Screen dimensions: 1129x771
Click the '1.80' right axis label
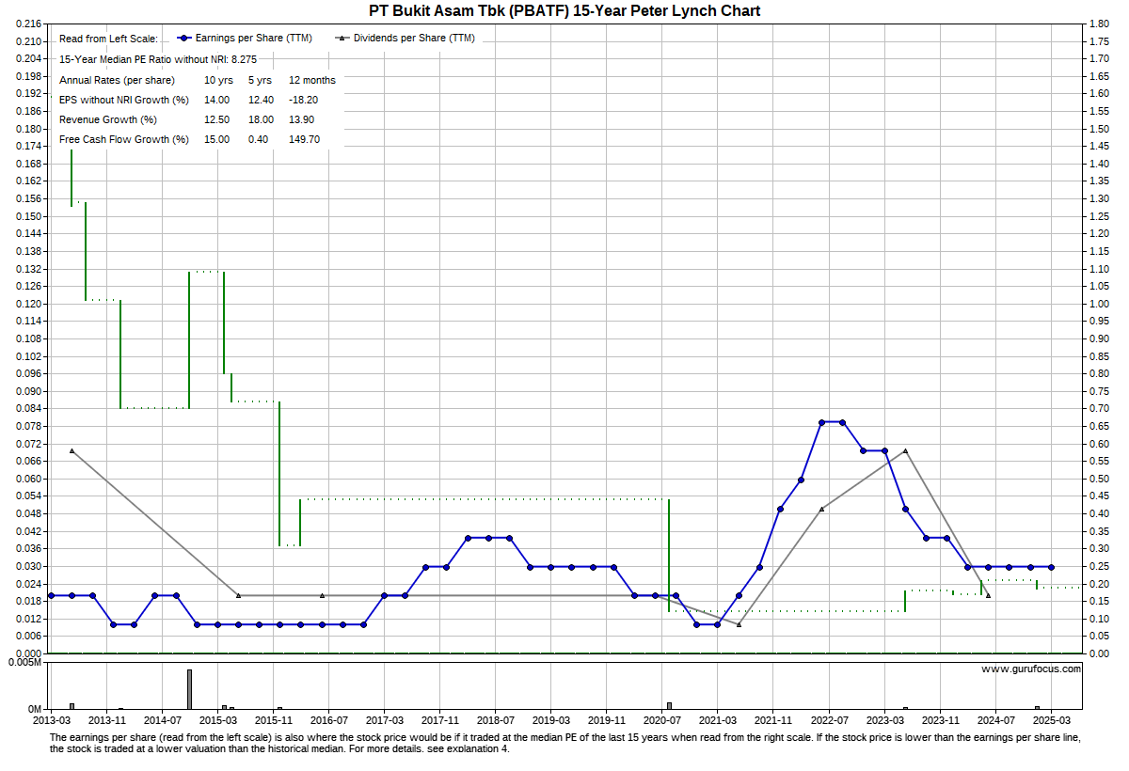[1098, 24]
